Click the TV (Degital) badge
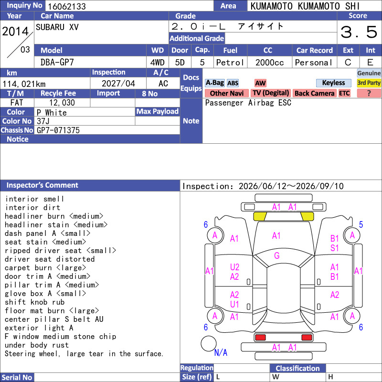Viewport: 382px width, 382px height. pos(271,93)
